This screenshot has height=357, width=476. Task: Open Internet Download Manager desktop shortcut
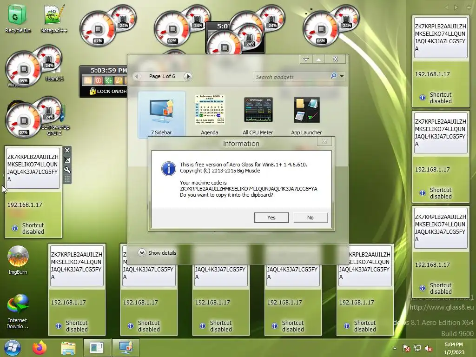[18, 311]
